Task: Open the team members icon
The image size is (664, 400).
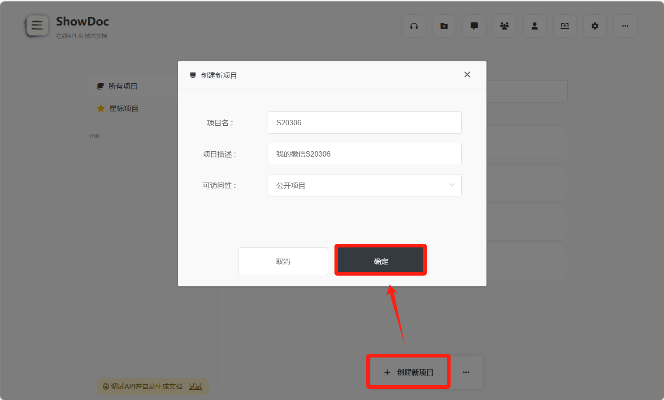Action: click(x=504, y=26)
